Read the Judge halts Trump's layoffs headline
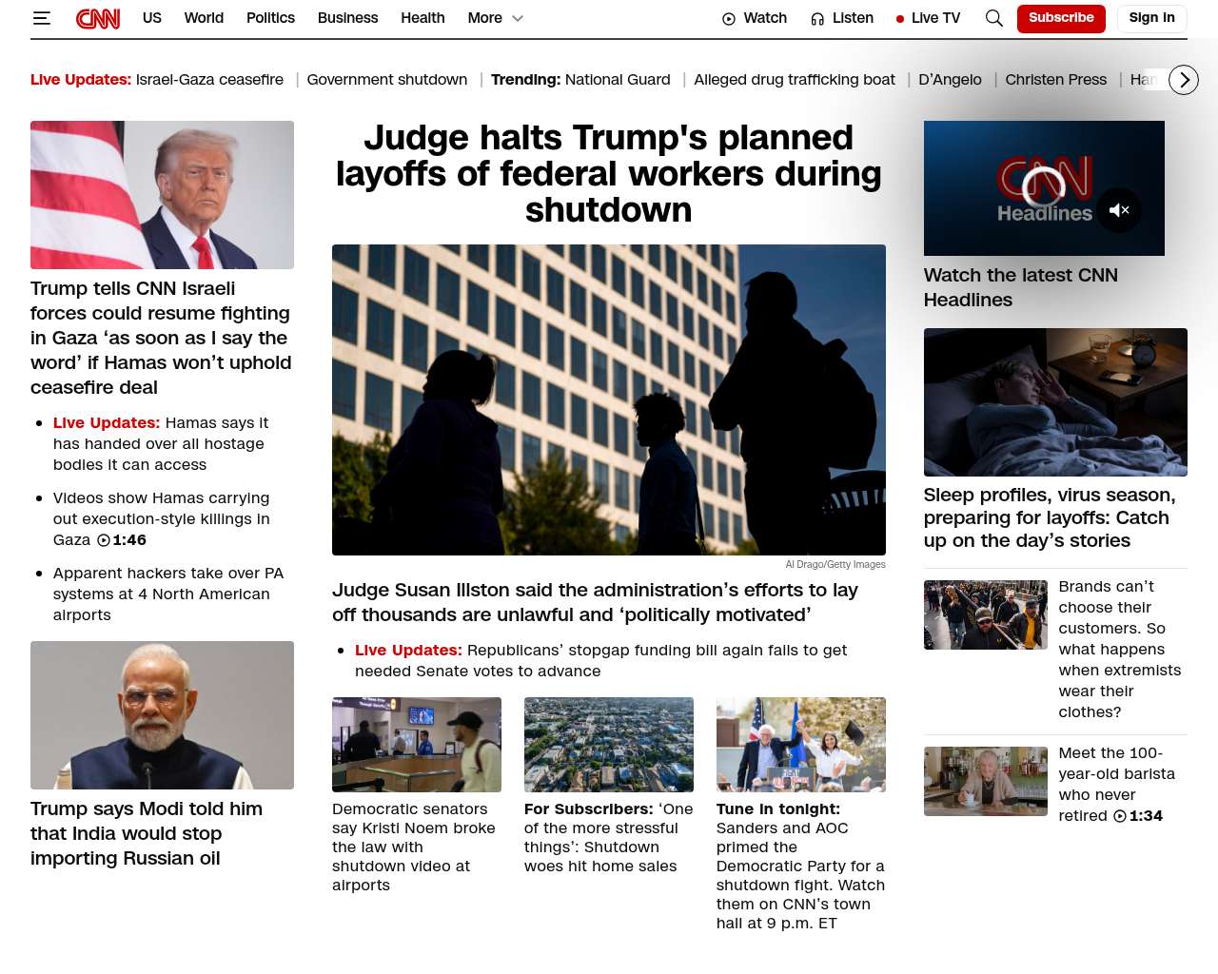Screen dimensions: 1218x974 click(x=608, y=173)
